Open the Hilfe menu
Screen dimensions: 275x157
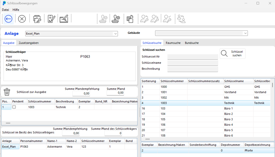pos(16,10)
